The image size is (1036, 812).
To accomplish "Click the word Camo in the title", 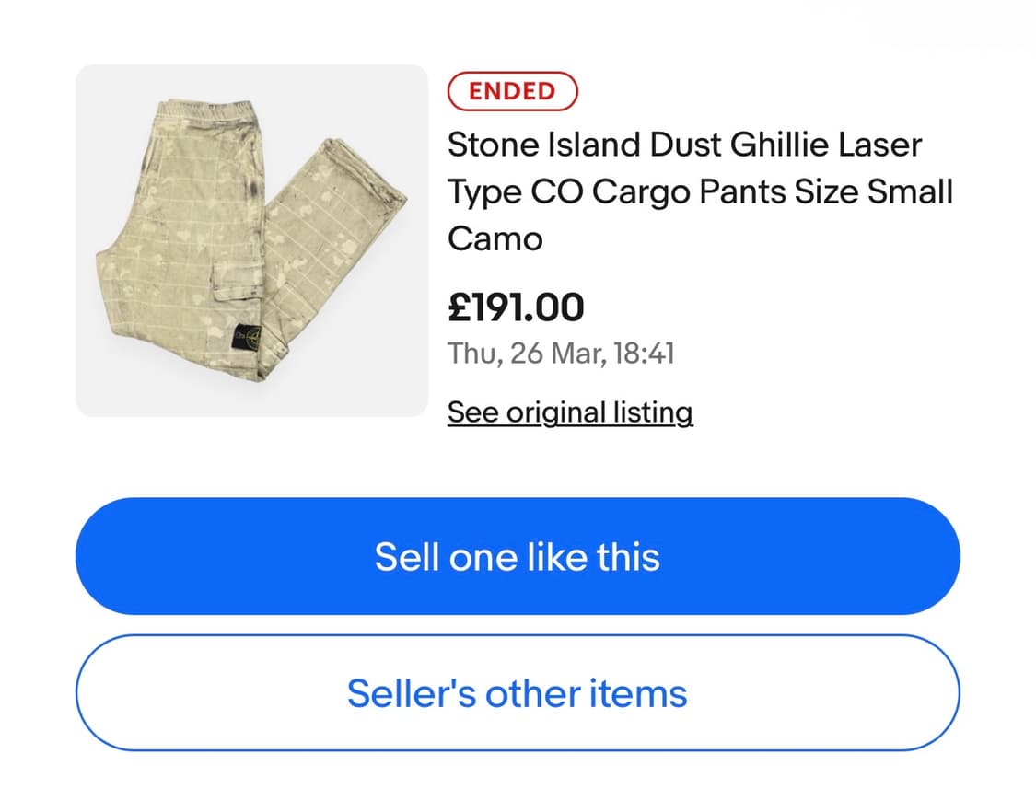I will [495, 239].
